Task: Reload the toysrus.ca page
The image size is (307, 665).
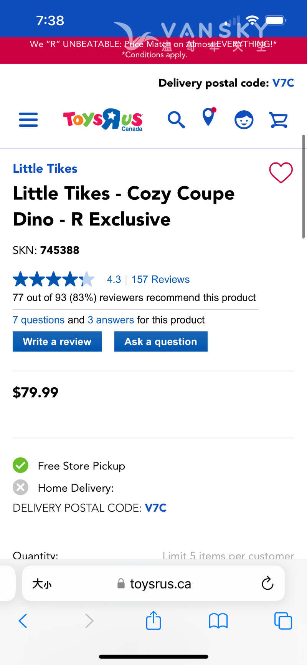Action: coord(267,584)
